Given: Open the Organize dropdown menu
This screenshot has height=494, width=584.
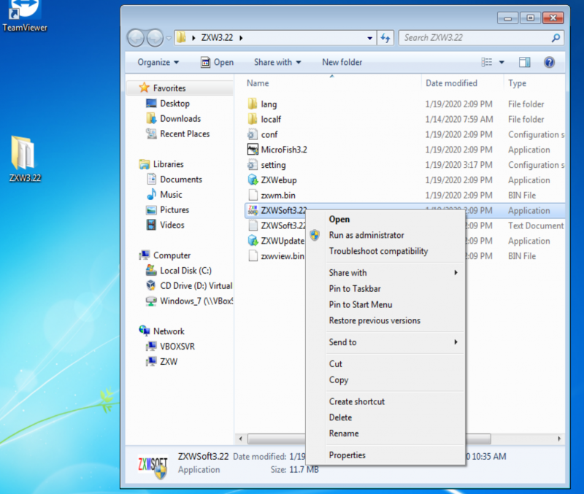Looking at the screenshot, I should [x=158, y=62].
